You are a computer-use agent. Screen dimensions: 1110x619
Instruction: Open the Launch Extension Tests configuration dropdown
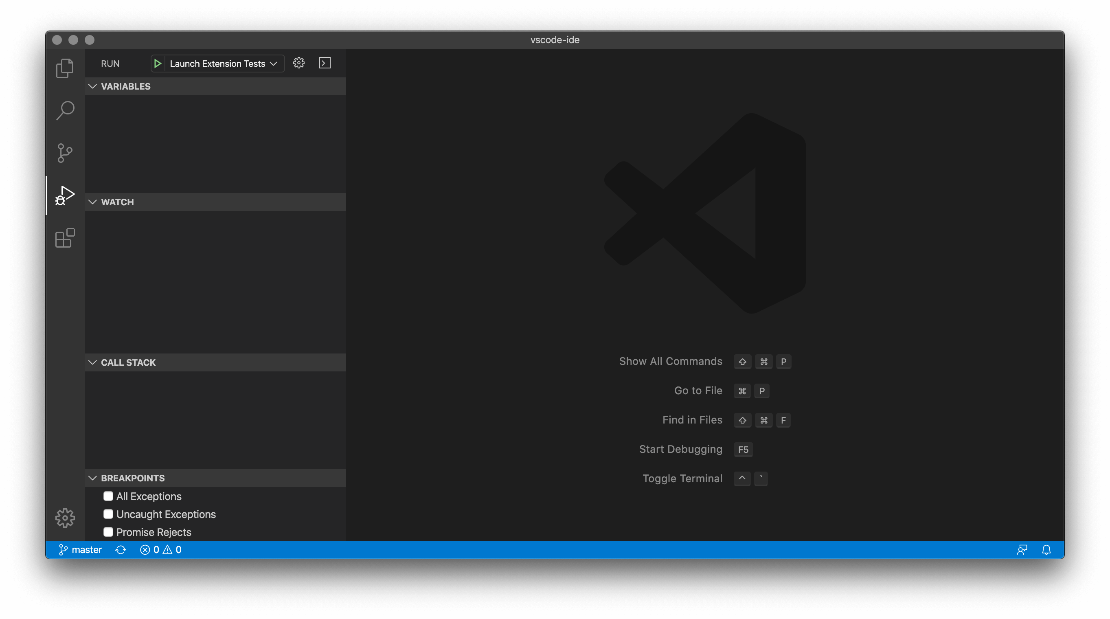[223, 64]
